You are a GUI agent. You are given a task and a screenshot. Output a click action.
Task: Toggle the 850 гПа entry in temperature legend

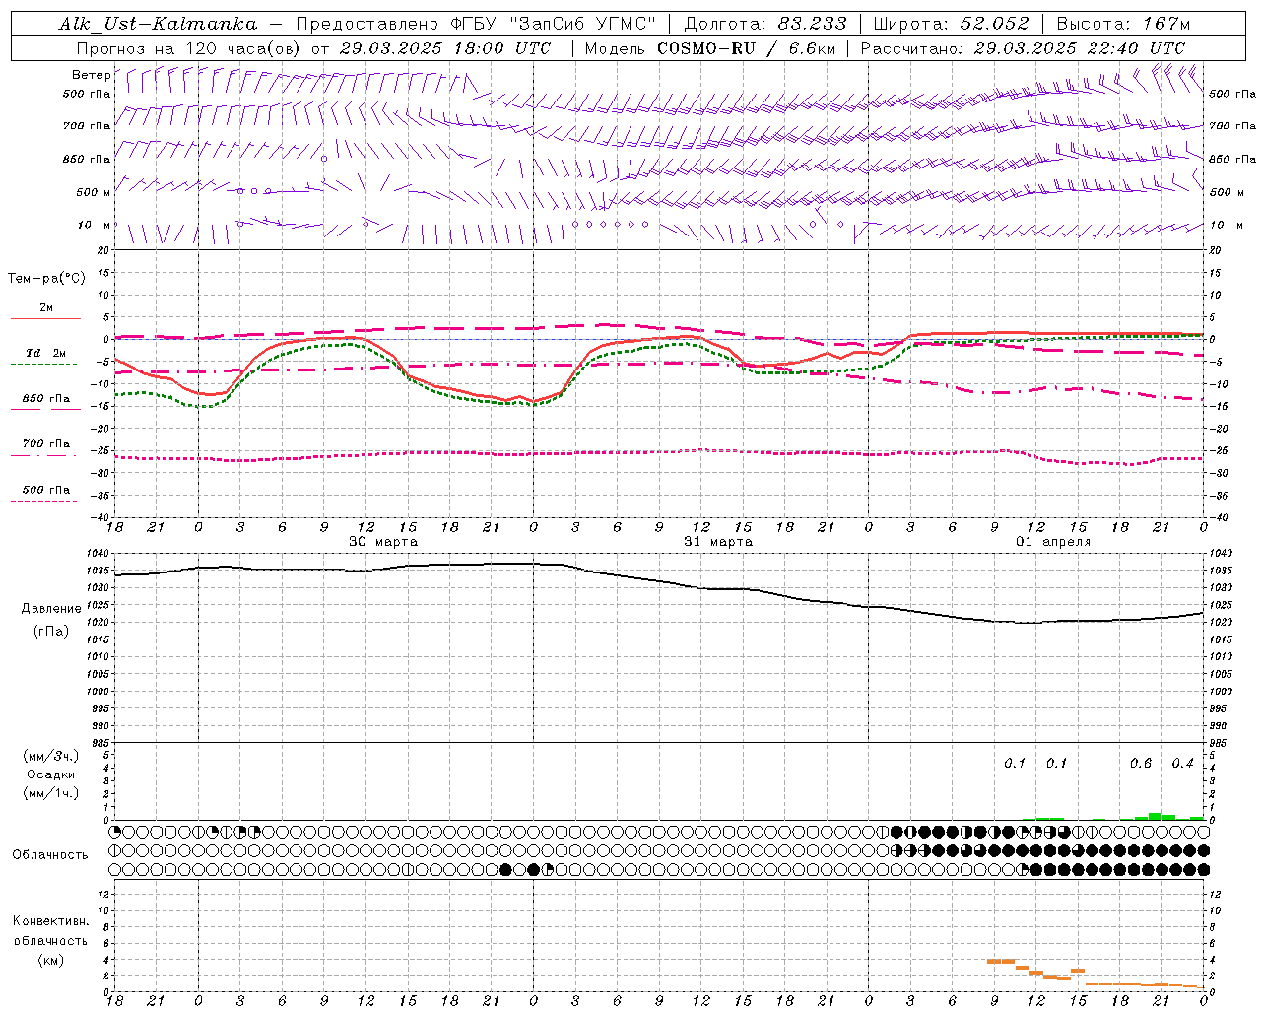point(45,399)
